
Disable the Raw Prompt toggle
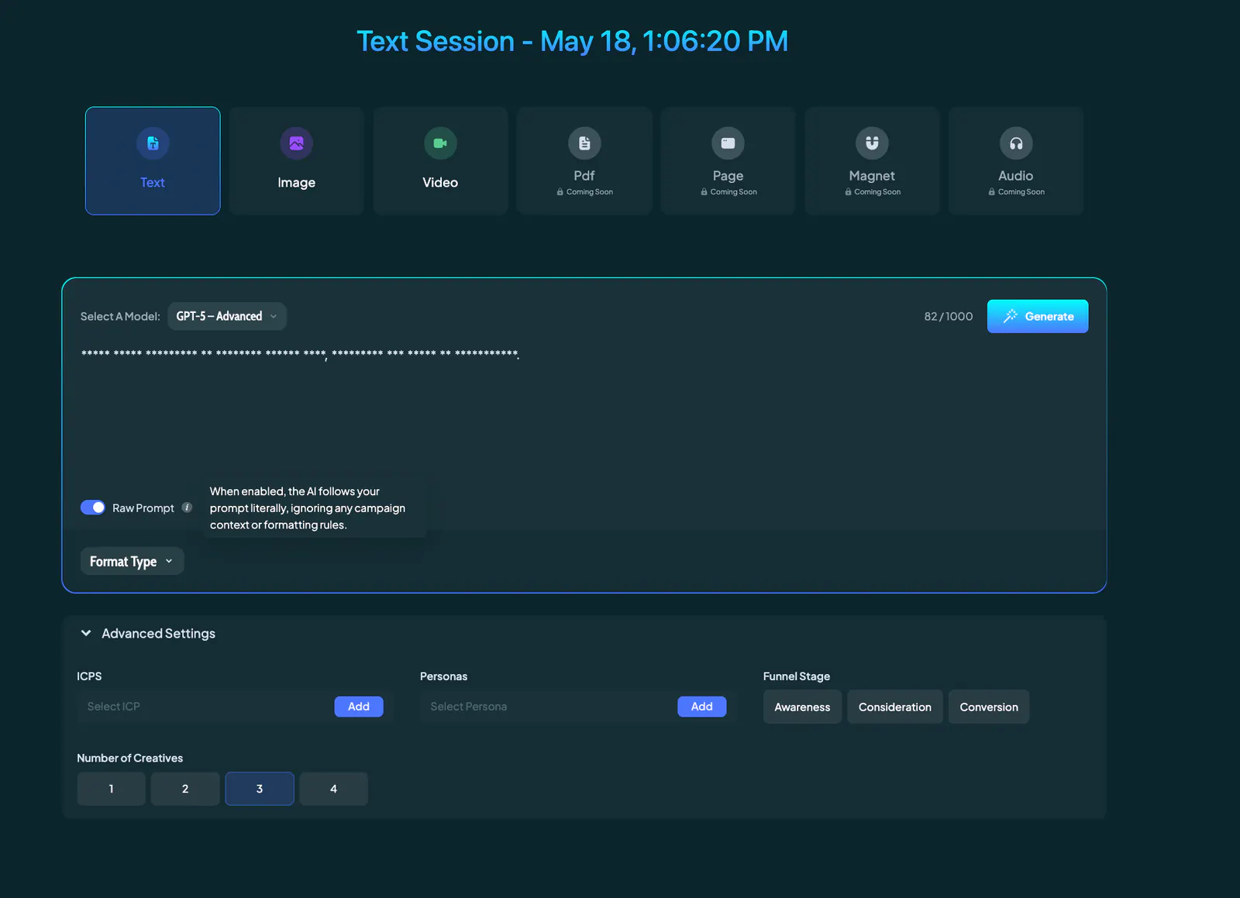pyautogui.click(x=93, y=507)
